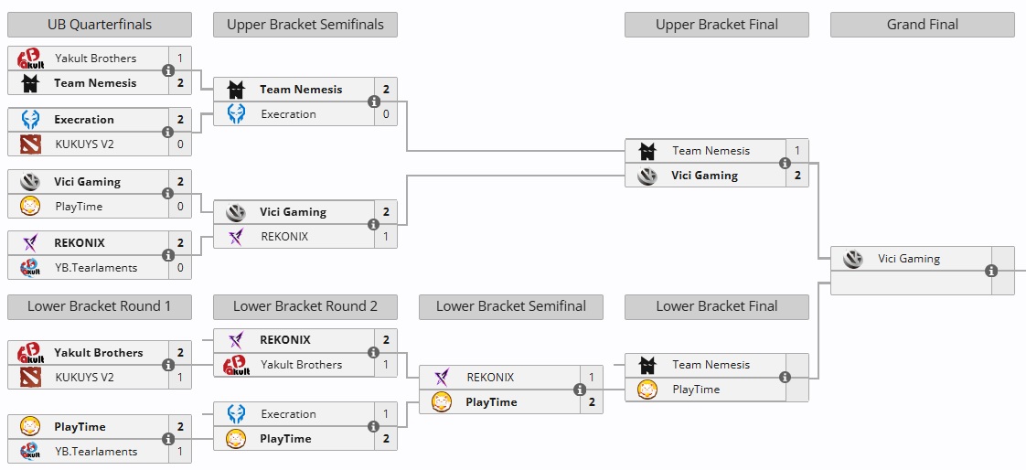Click Lower Bracket Semifinal header
This screenshot has width=1026, height=470.
(511, 306)
